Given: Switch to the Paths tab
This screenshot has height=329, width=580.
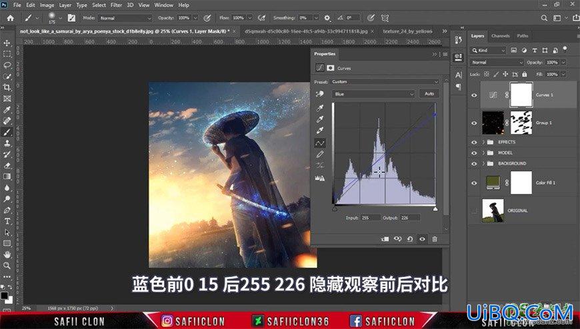Looking at the screenshot, I should click(x=523, y=36).
